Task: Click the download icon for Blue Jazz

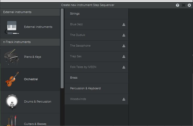Action: pyautogui.click(x=124, y=24)
